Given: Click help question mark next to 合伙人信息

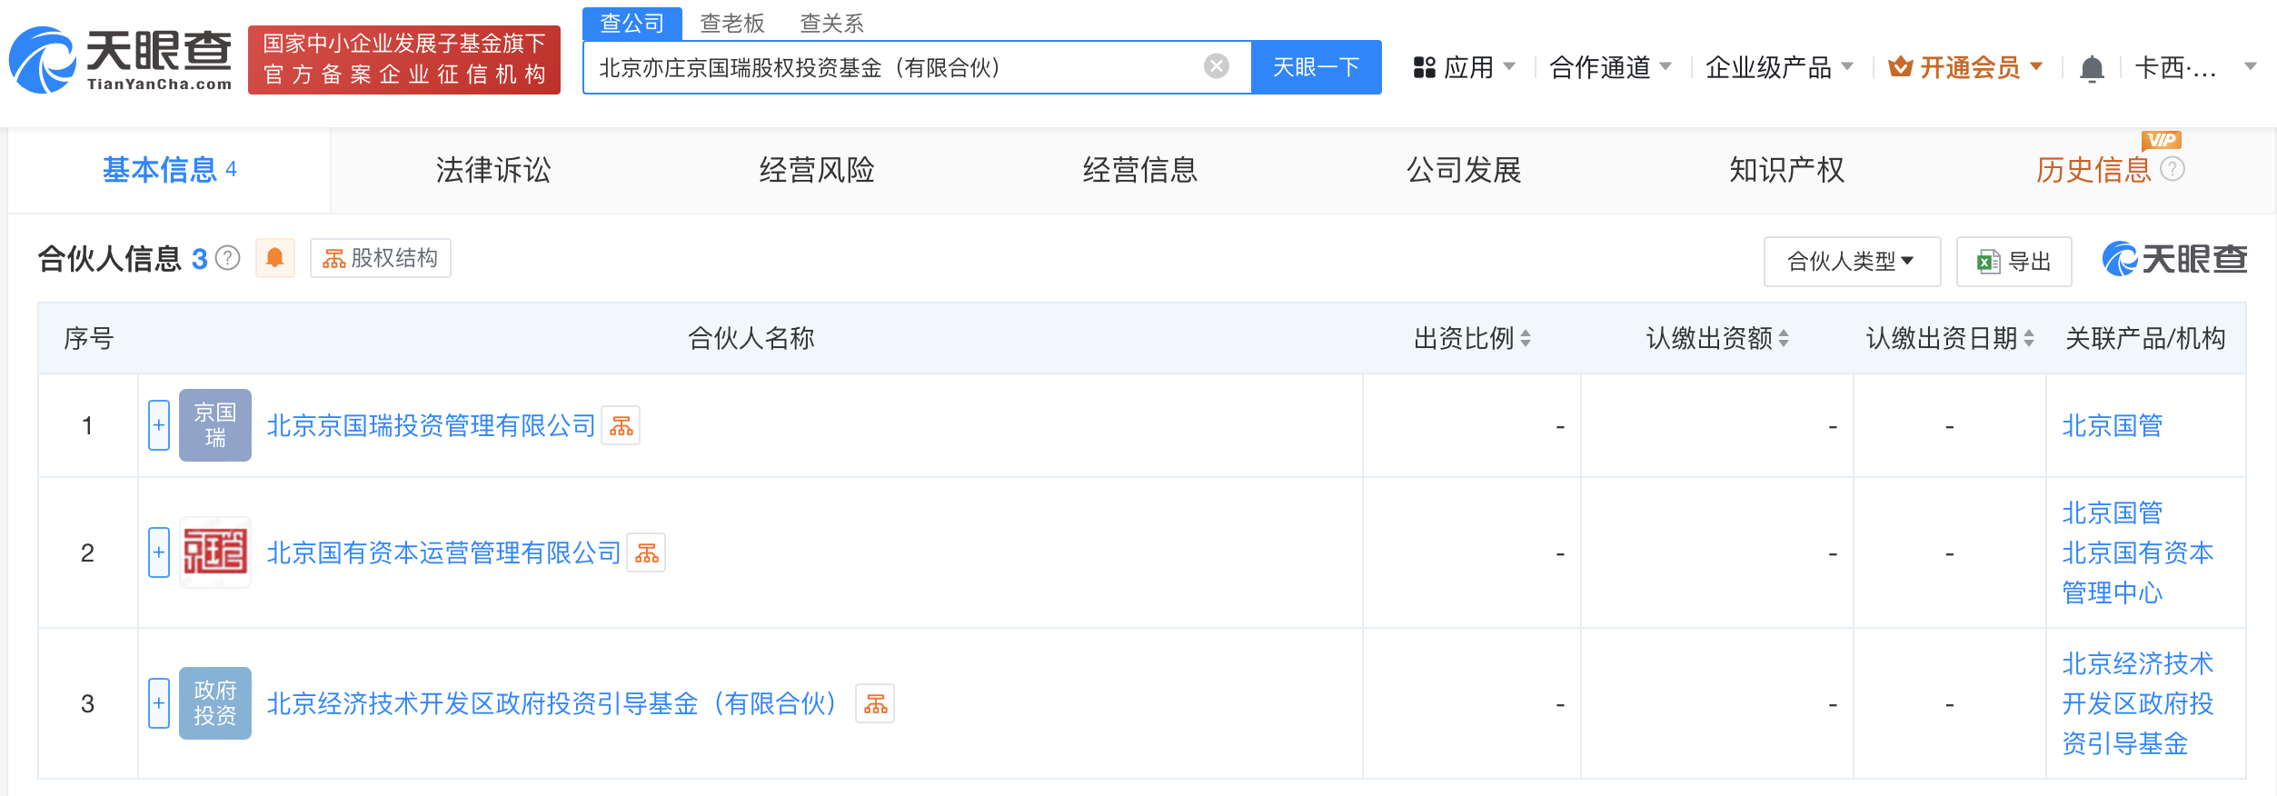Looking at the screenshot, I should [228, 259].
